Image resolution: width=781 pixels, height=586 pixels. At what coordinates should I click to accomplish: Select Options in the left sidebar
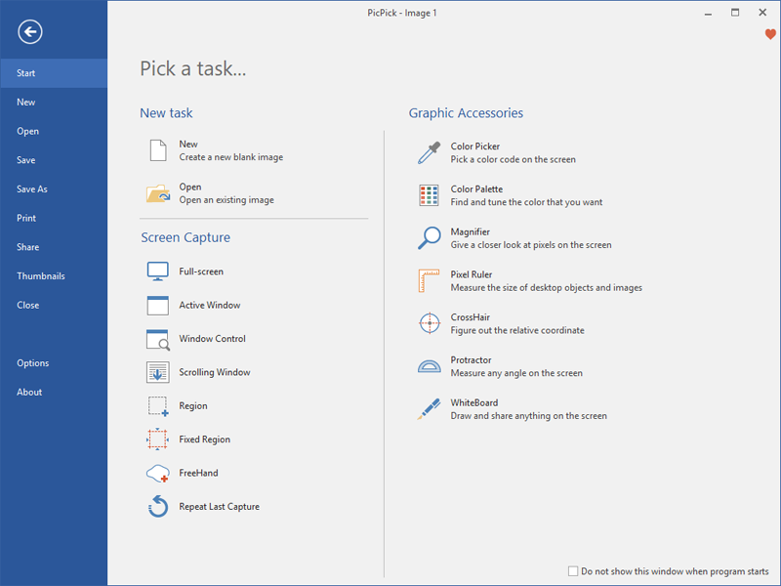[x=32, y=363]
